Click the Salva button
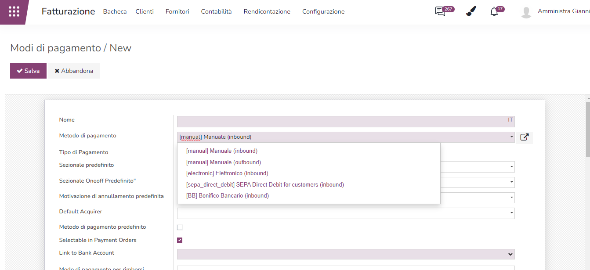This screenshot has height=270, width=590. pyautogui.click(x=28, y=71)
